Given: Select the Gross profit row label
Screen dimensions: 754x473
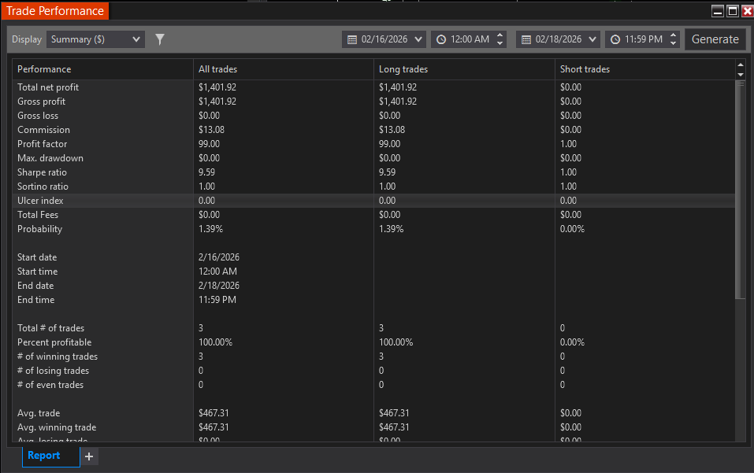Looking at the screenshot, I should [x=41, y=102].
